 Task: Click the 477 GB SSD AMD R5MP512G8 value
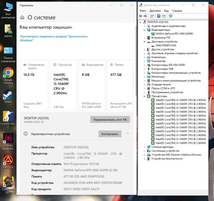(84, 176)
